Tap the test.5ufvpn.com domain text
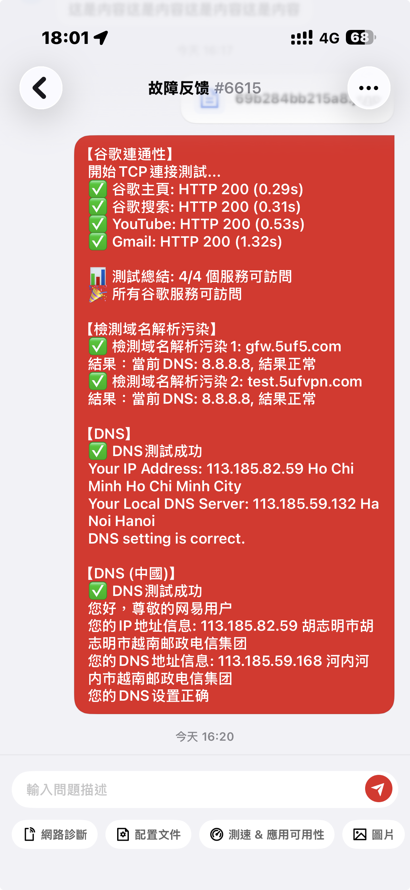Image resolution: width=410 pixels, height=890 pixels. [305, 382]
